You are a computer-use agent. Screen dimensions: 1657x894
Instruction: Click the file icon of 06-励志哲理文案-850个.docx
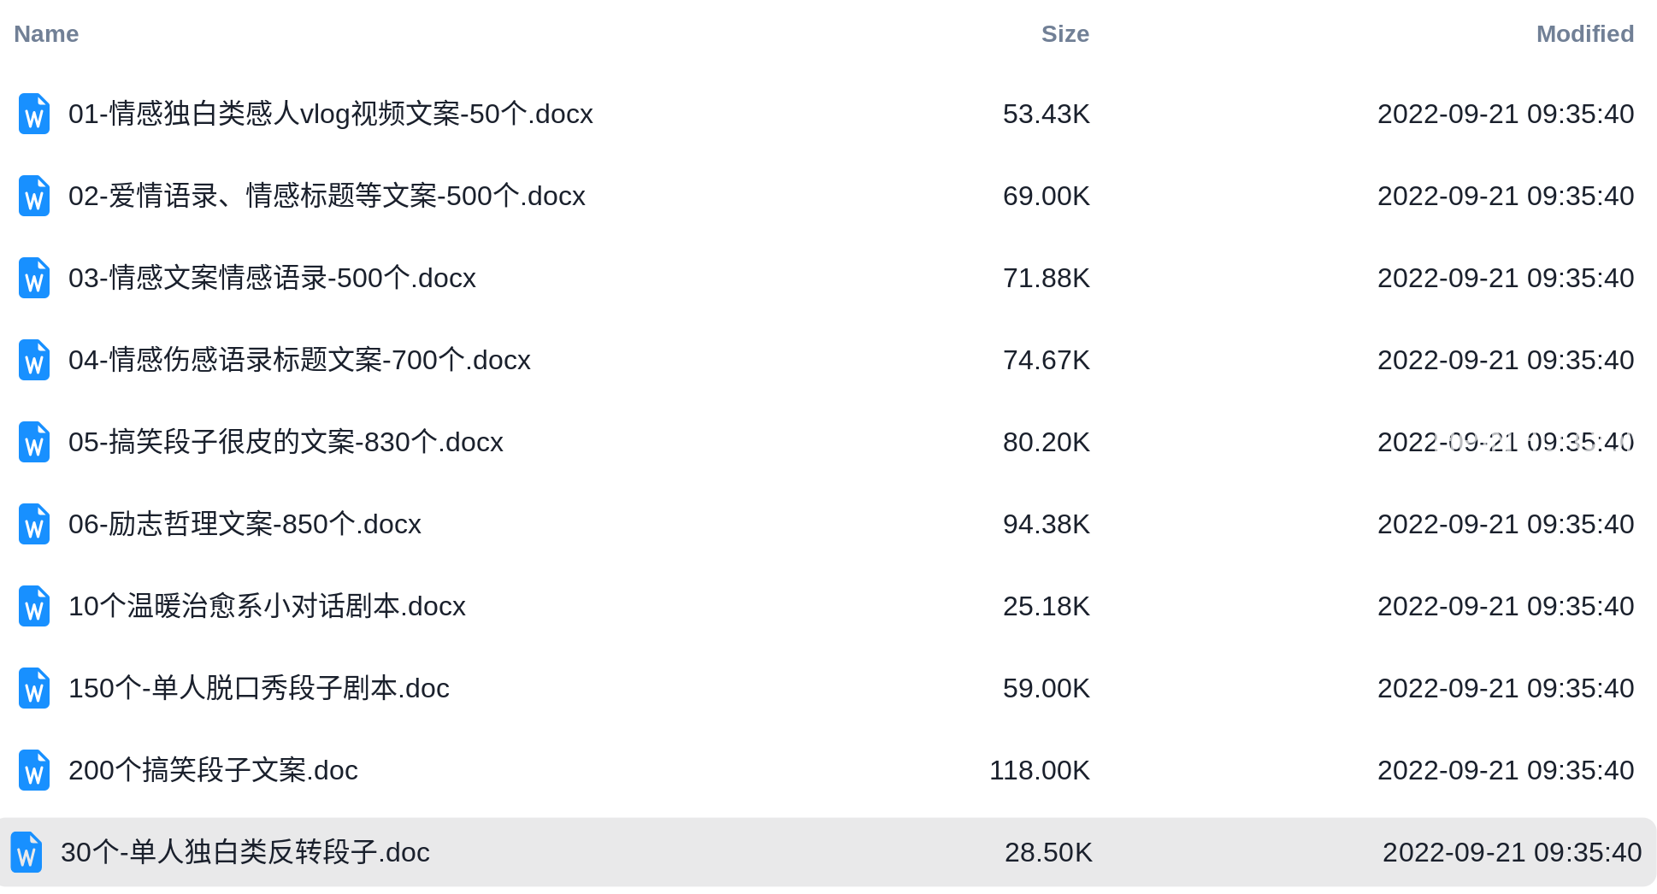coord(34,524)
